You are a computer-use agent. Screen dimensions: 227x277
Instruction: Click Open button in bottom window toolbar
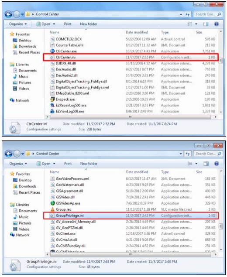44,164
